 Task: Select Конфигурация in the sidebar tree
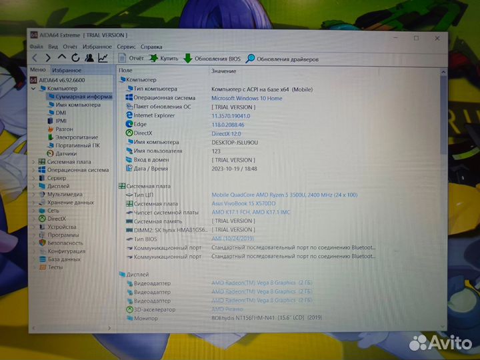click(x=63, y=251)
